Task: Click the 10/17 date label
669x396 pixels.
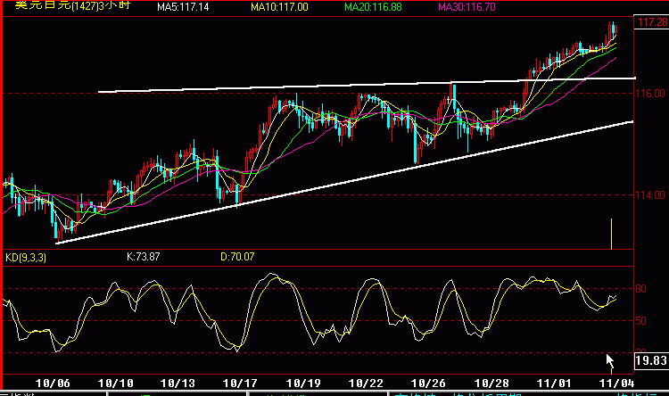Action: 240,383
